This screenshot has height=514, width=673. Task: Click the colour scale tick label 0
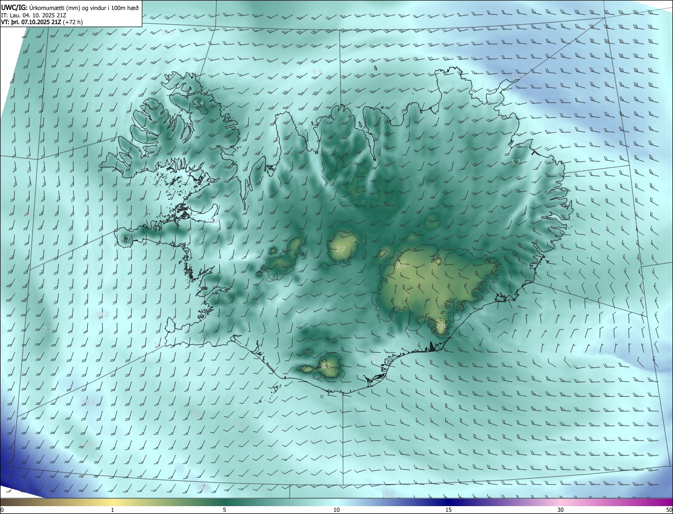[x=2, y=510]
